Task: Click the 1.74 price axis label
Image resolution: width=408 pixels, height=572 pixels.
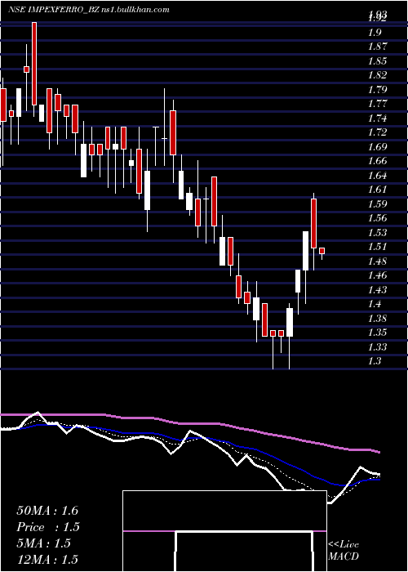Action: 378,118
